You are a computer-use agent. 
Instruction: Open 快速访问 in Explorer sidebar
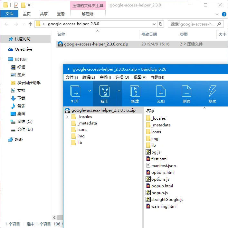pos(25,39)
